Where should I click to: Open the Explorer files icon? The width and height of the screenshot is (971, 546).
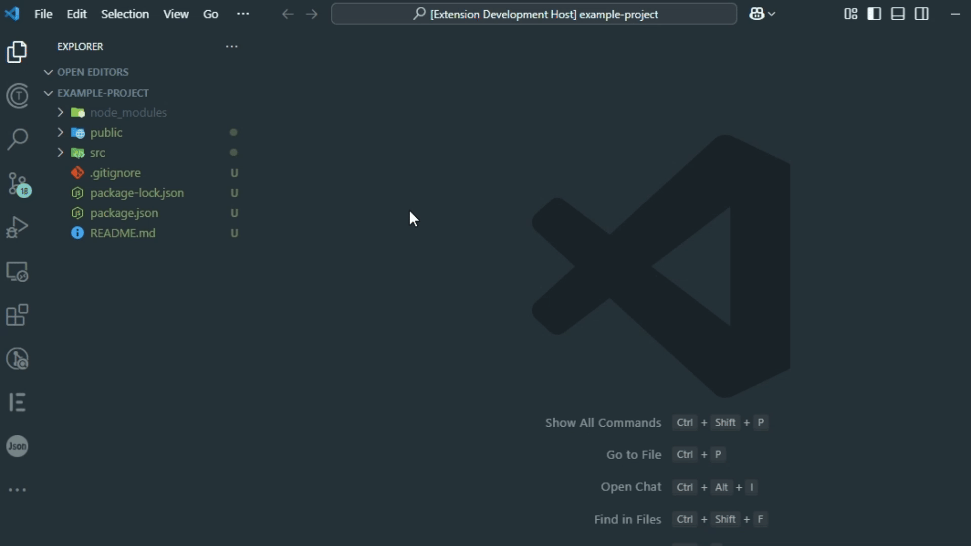point(18,52)
